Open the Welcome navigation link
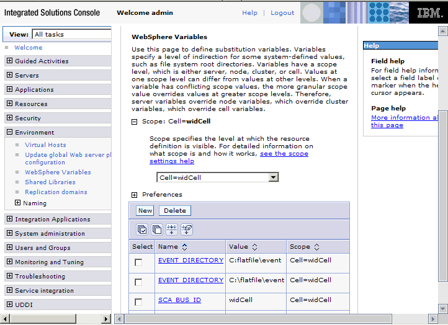 [x=29, y=47]
